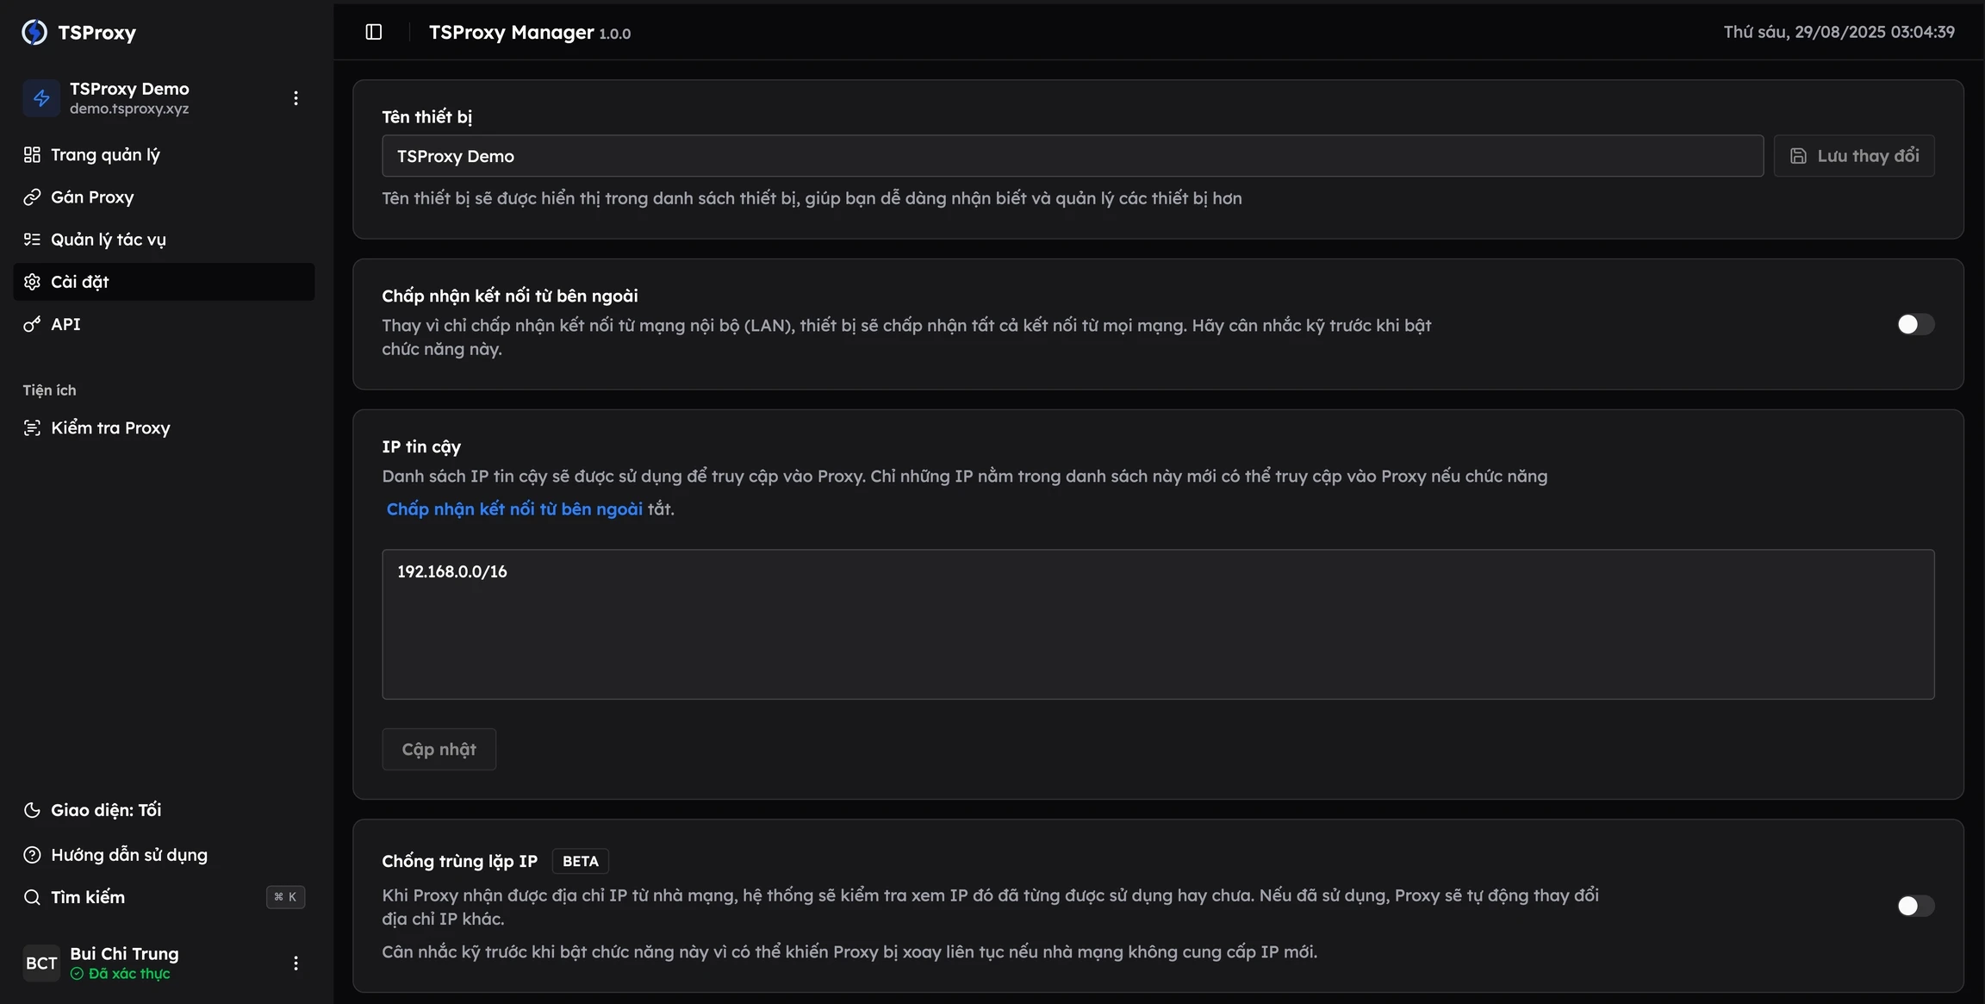Click the TSProxy Demo lightning bolt icon
Screen dimensions: 1985x1004
click(41, 98)
